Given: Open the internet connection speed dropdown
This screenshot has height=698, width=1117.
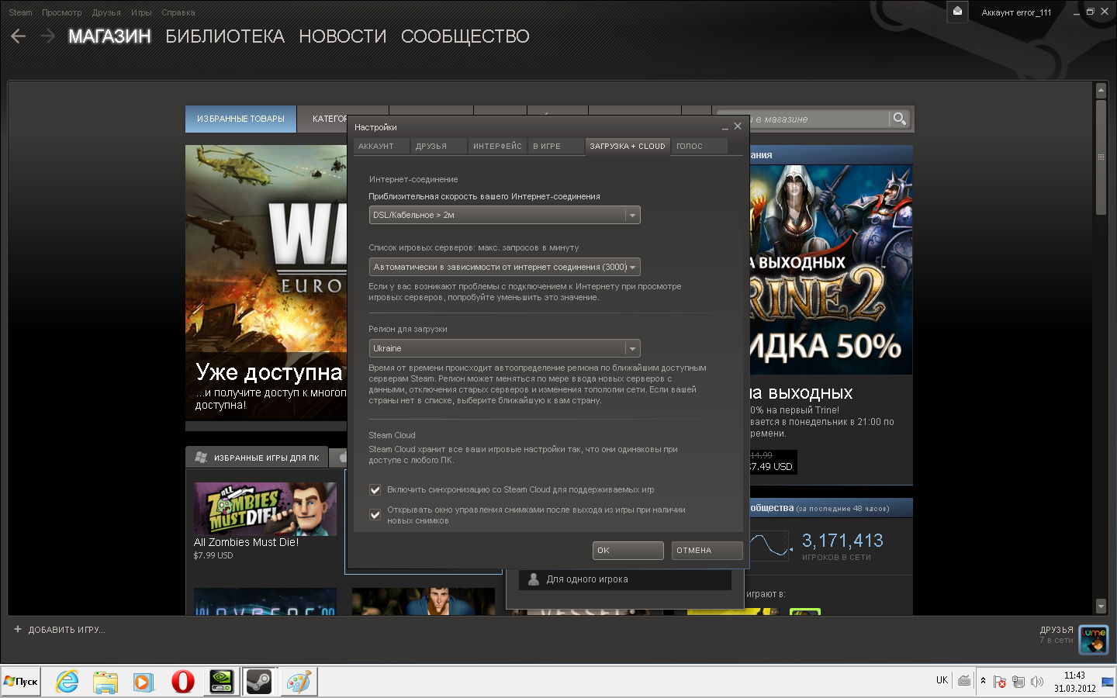Looking at the screenshot, I should click(x=504, y=215).
